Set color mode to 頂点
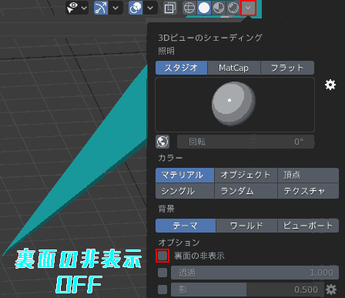This screenshot has height=298, width=345. (x=308, y=176)
